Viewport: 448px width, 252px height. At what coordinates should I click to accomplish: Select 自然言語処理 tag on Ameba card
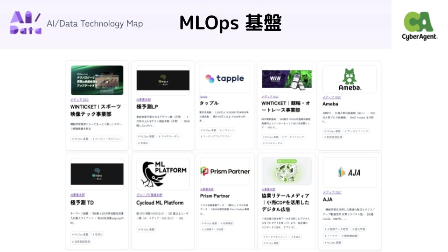click(333, 137)
